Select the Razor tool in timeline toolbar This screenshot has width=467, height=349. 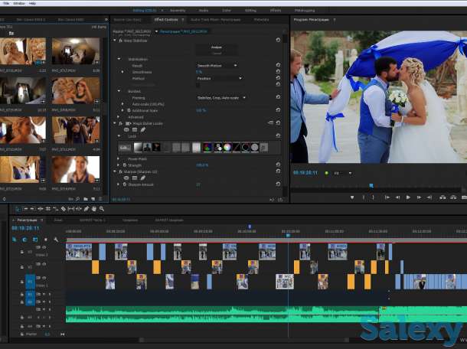point(63,208)
